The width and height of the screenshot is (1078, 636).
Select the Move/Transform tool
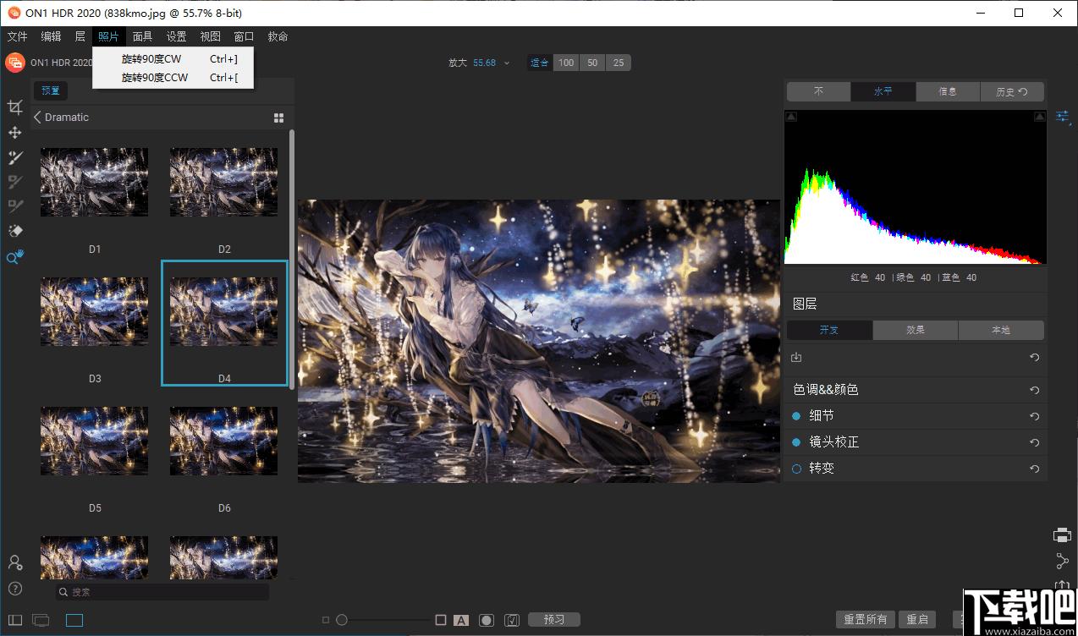point(14,133)
